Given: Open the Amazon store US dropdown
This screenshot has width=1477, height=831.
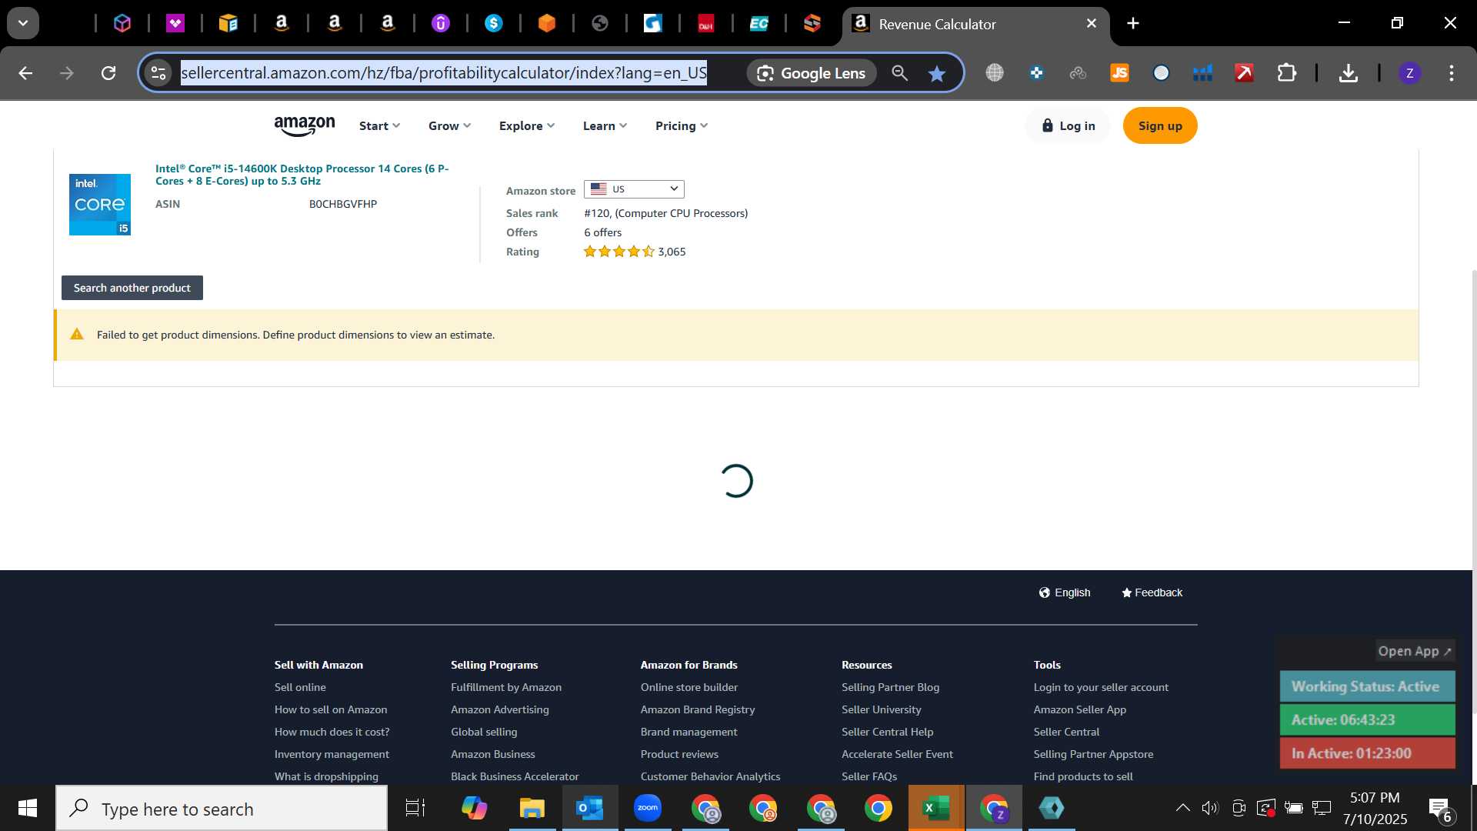Looking at the screenshot, I should 634,189.
